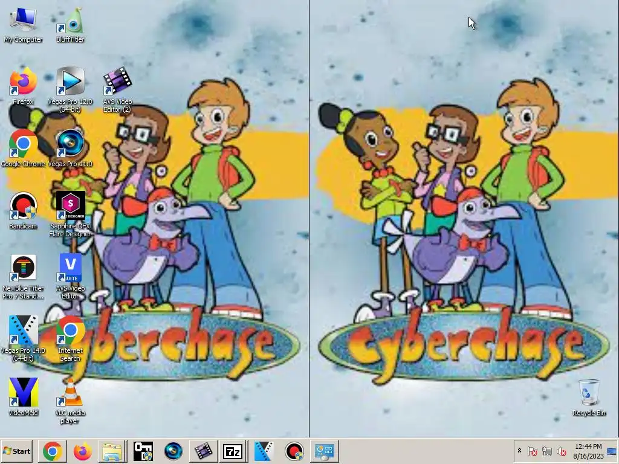This screenshot has height=464, width=619.
Task: Launch Vegas Pro 12.0 (64-bit) shortcut
Action: click(70, 90)
